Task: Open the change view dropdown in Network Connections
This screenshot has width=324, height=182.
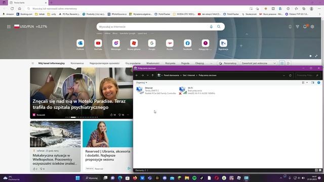Action: (307, 82)
